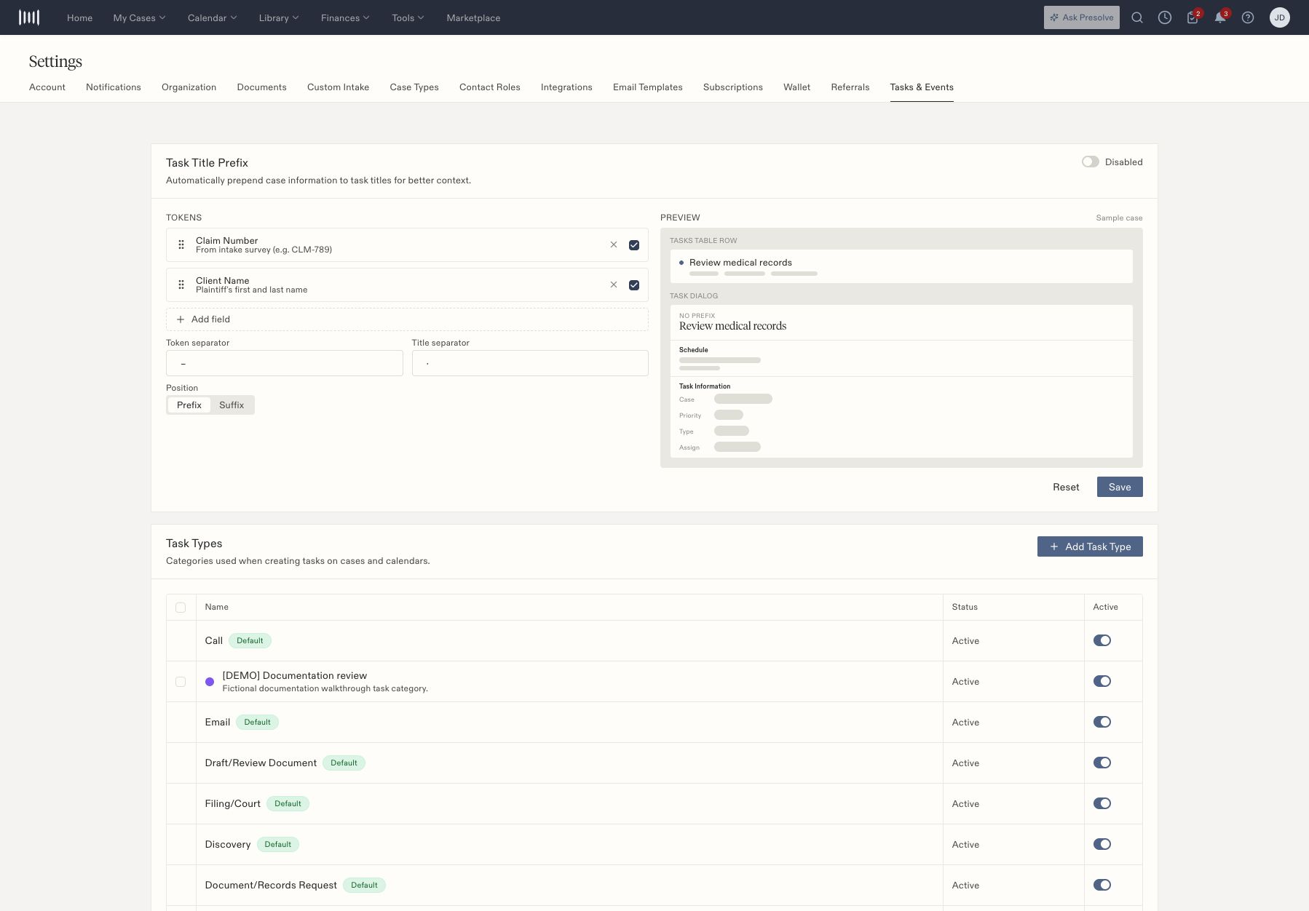The image size is (1309, 911).
Task: Open the Email Templates tab
Action: tap(648, 87)
